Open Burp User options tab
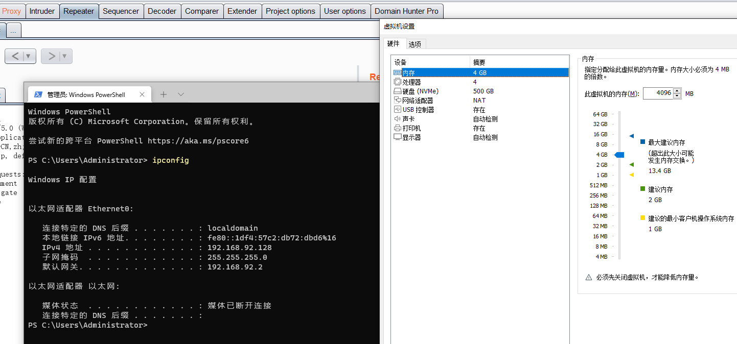This screenshot has height=344, width=737. 345,11
